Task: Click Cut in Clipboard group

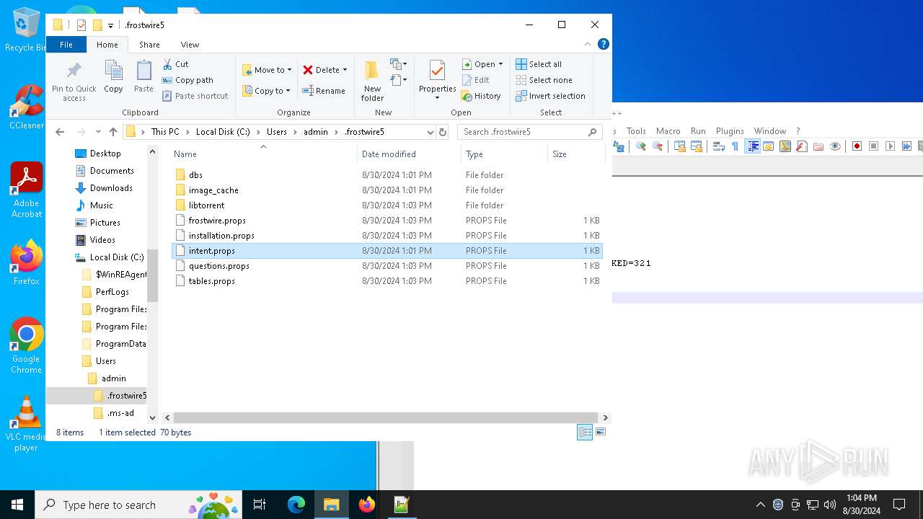Action: point(175,64)
